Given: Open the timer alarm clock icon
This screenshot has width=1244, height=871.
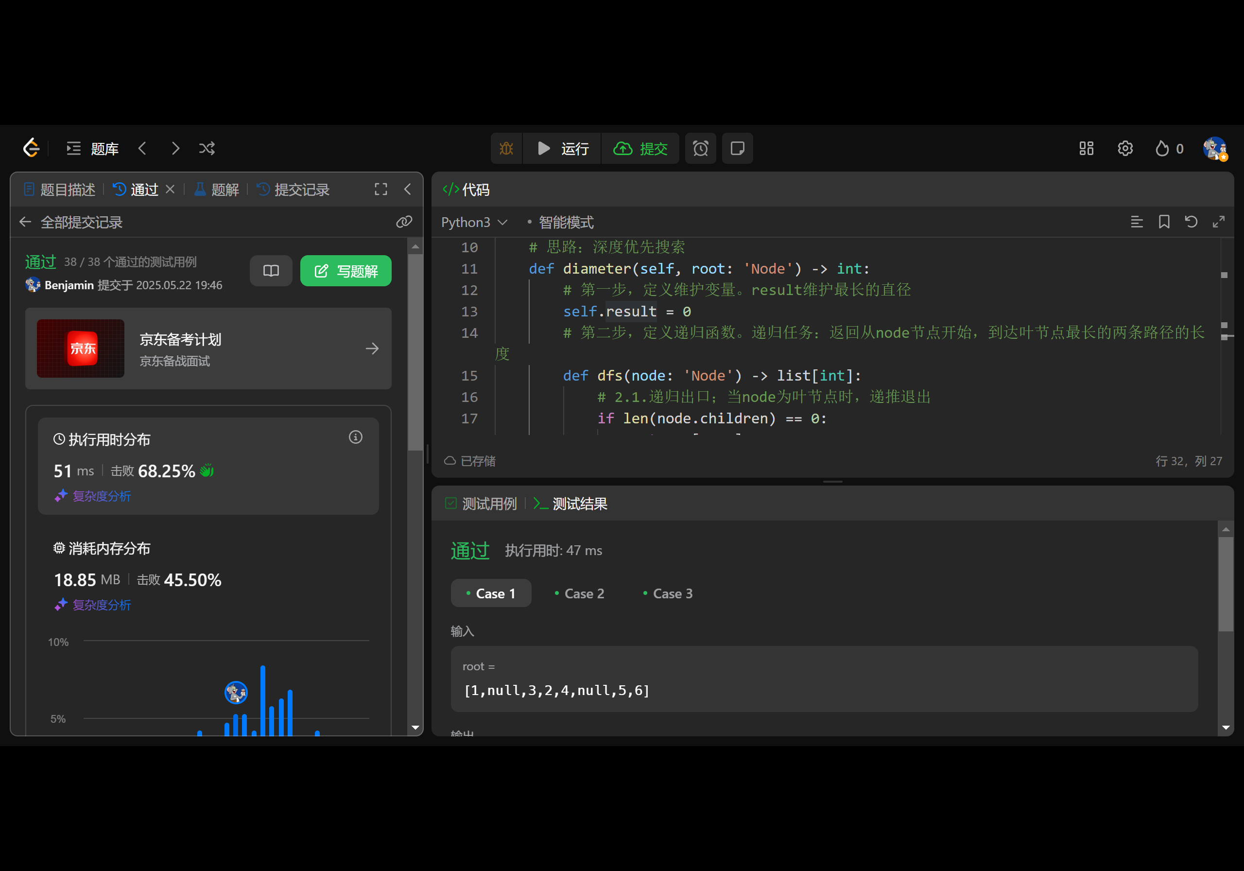Looking at the screenshot, I should (700, 148).
